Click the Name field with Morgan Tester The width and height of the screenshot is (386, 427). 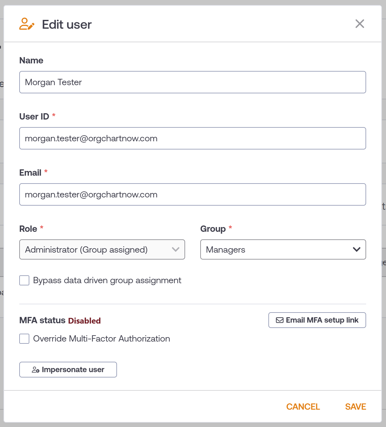tap(193, 82)
